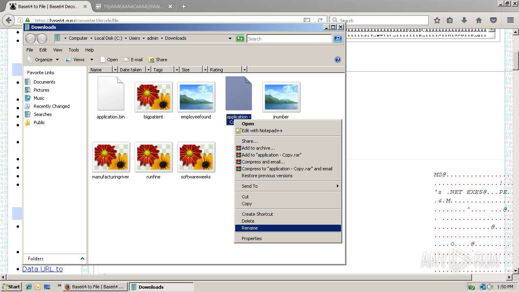Open the Edit menu in Explorer
Viewport: 519px width, 292px height.
tap(43, 50)
